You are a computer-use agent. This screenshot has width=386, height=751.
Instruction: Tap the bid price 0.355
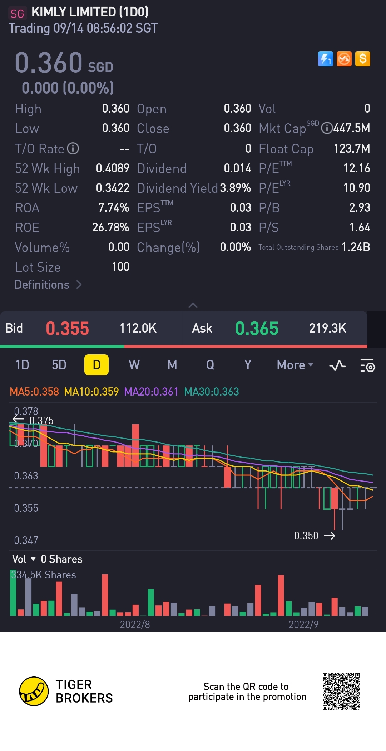pyautogui.click(x=68, y=328)
